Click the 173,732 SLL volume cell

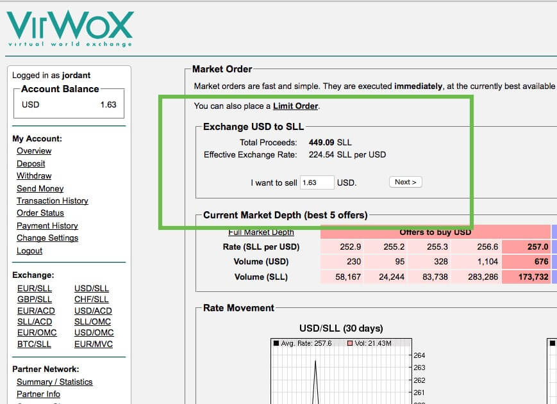(526, 277)
